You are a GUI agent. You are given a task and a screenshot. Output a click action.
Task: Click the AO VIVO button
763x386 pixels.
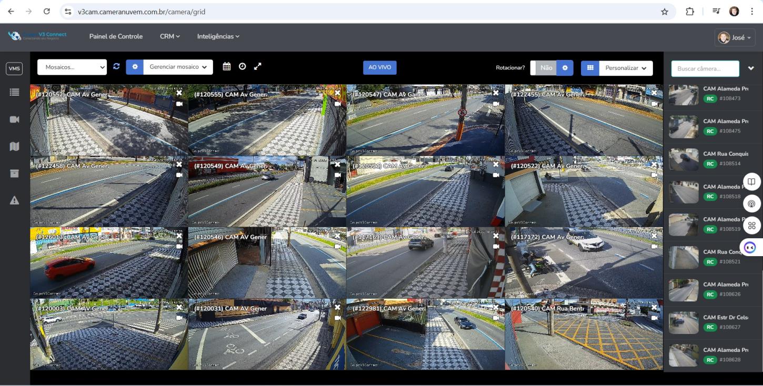coord(379,68)
